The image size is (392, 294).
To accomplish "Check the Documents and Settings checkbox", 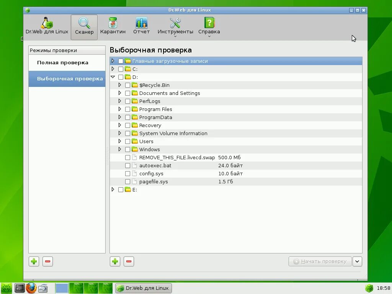I will (127, 93).
